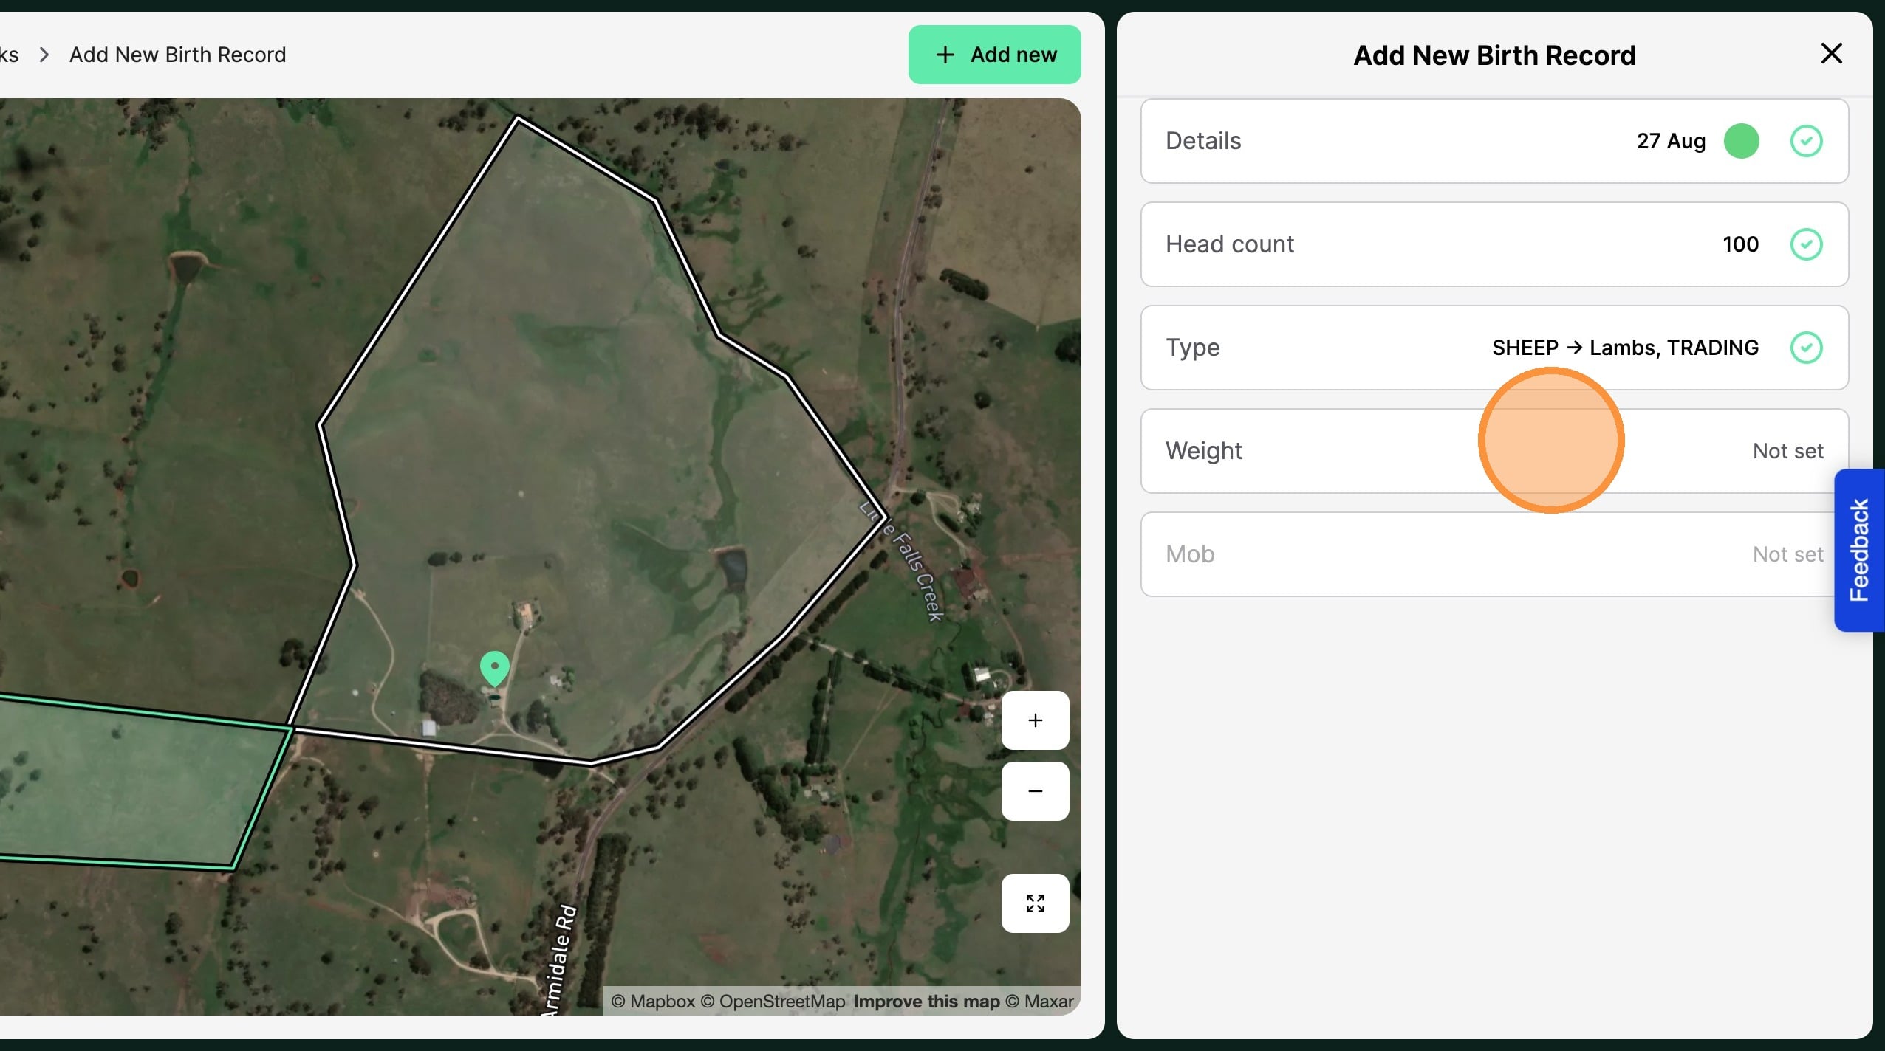Click Add New Birth Record breadcrumb
The image size is (1885, 1051).
coord(177,55)
